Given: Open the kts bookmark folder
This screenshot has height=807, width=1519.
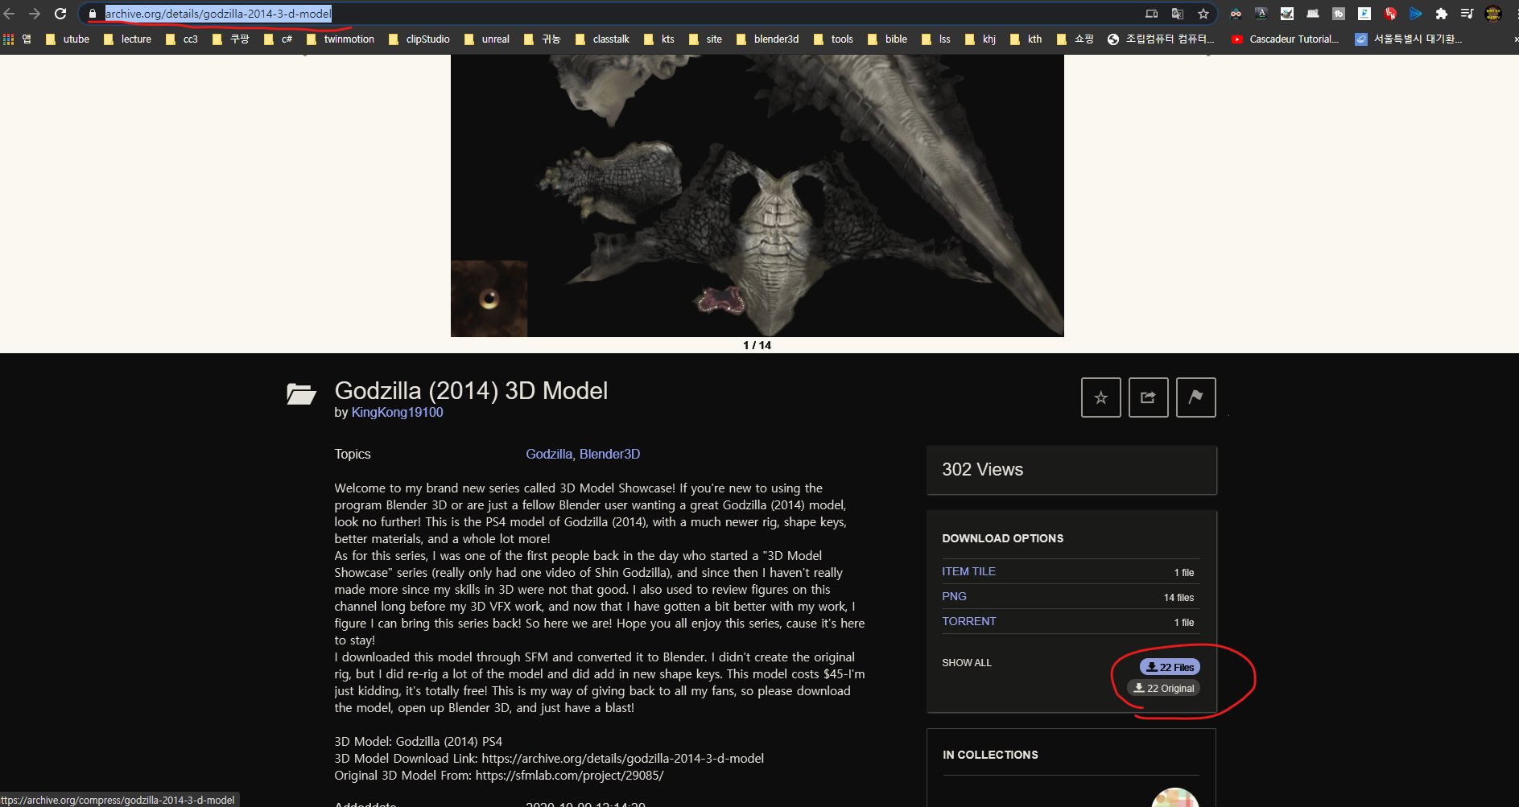Looking at the screenshot, I should click(659, 39).
